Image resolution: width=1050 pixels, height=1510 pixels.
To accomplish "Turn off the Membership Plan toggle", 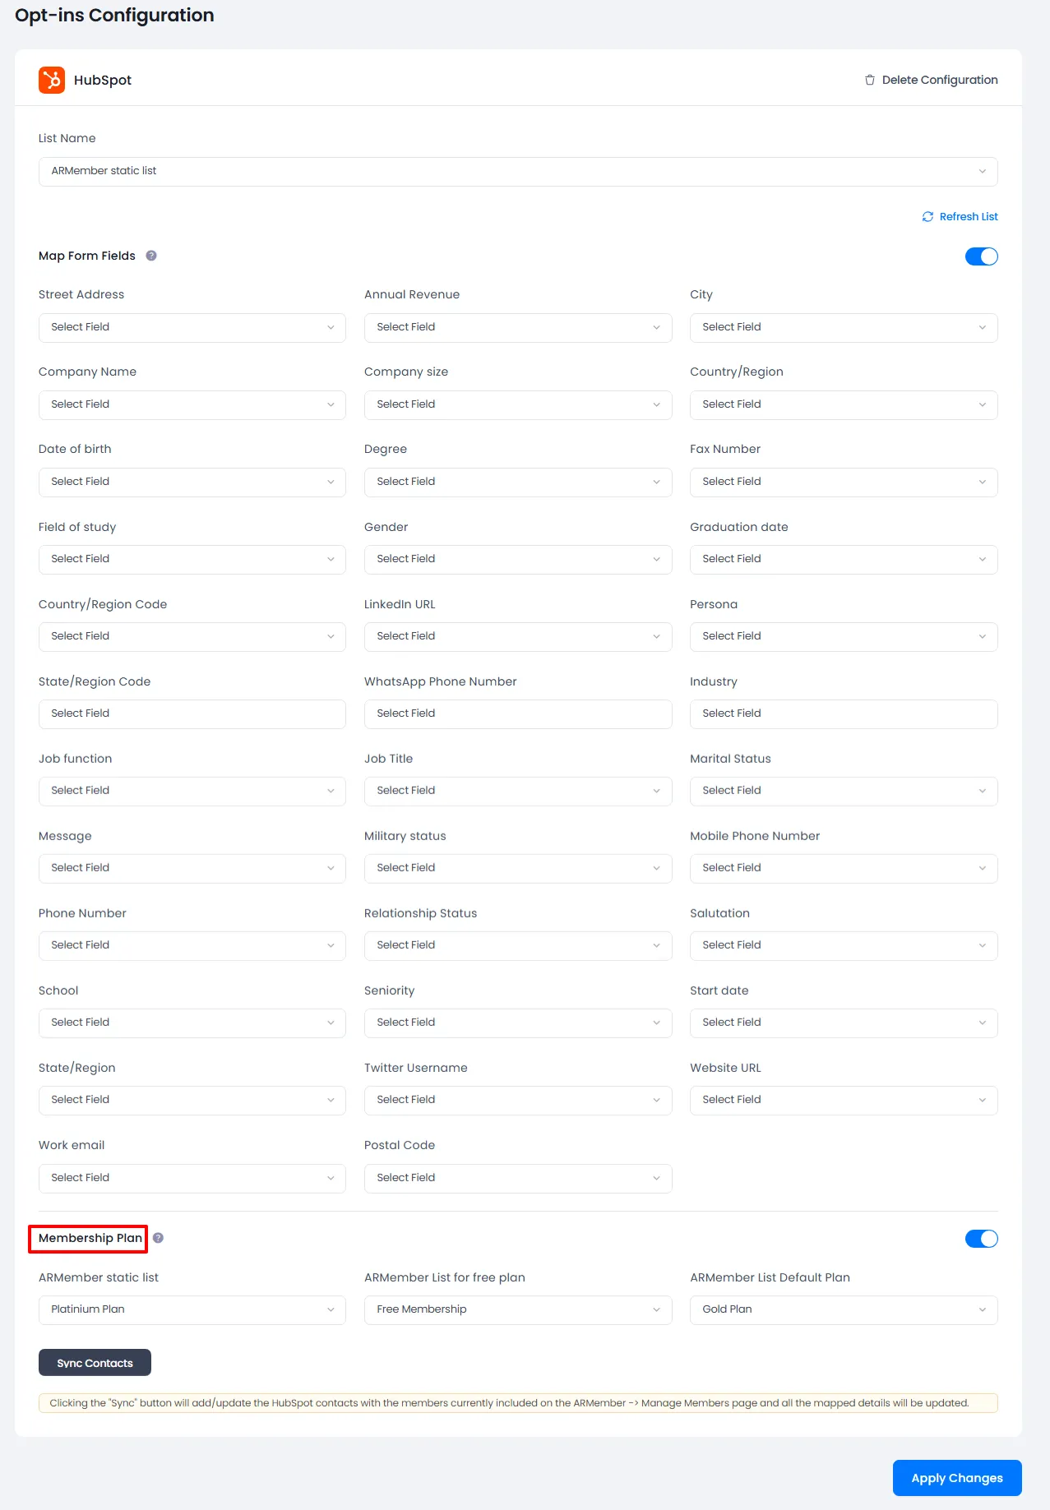I will point(981,1238).
